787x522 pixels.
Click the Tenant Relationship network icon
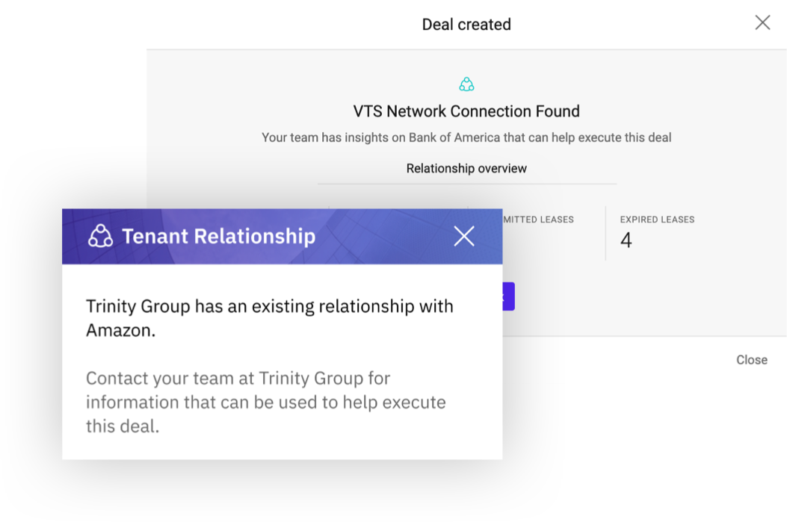pos(100,236)
